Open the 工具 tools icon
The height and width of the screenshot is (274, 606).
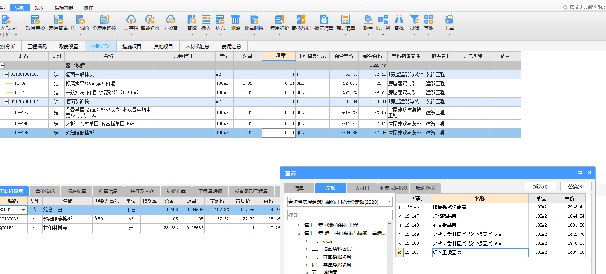pyautogui.click(x=449, y=23)
